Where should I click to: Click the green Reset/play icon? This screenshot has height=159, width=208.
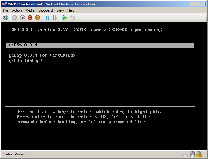coord(55,18)
